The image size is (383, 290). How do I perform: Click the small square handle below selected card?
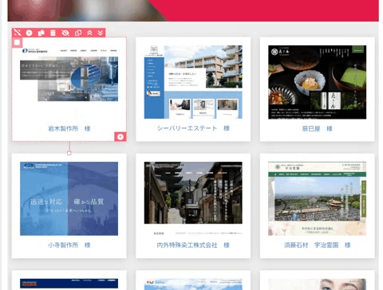(x=69, y=153)
